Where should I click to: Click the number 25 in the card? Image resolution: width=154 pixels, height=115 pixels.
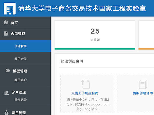coord(95,31)
